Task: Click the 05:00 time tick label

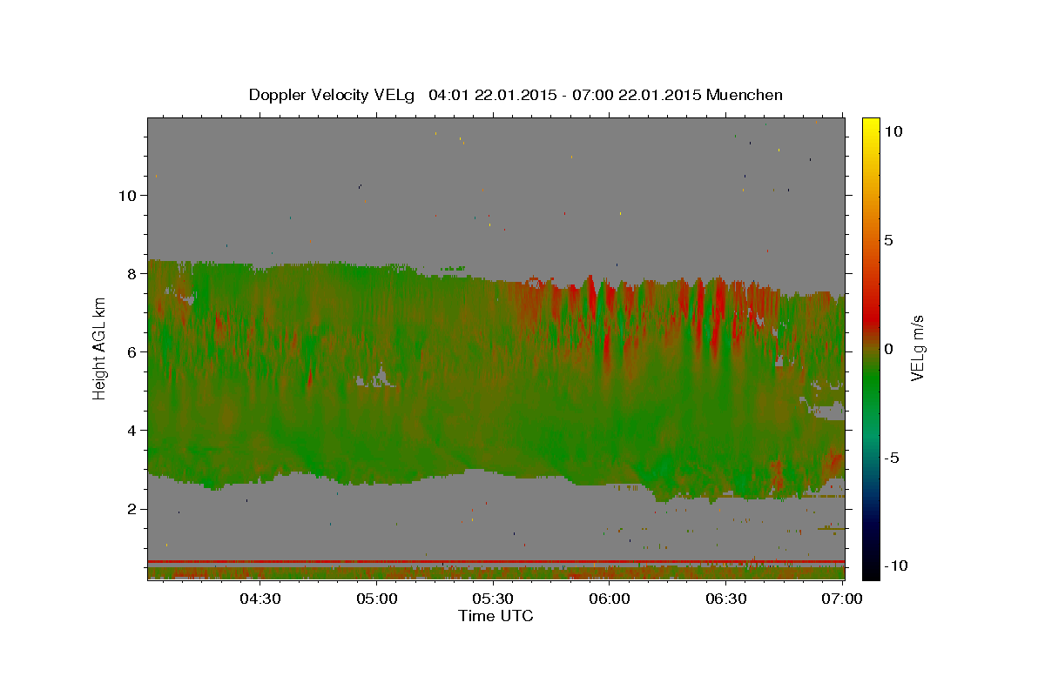Action: tap(376, 599)
